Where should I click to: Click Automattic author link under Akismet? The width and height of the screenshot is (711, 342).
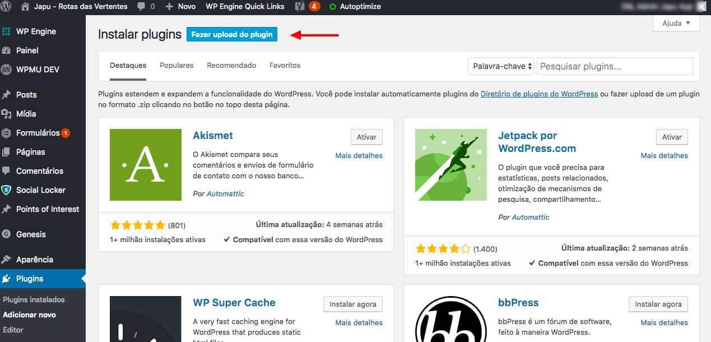pyautogui.click(x=225, y=193)
